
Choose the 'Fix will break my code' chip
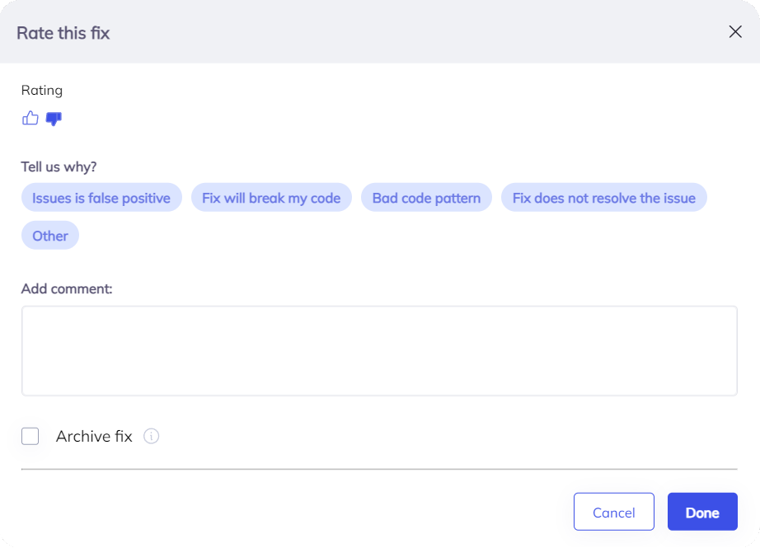[271, 198]
